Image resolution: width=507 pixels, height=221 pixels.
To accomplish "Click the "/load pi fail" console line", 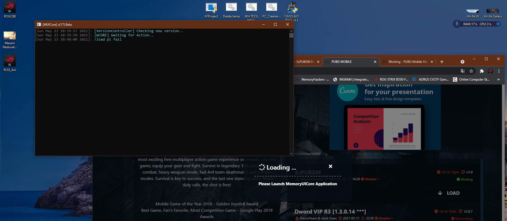I will (108, 39).
